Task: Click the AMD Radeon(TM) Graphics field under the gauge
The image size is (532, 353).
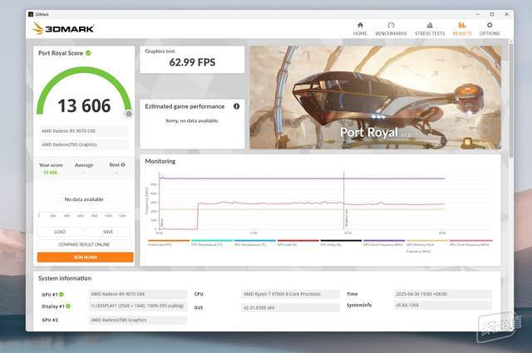Action: [84, 145]
